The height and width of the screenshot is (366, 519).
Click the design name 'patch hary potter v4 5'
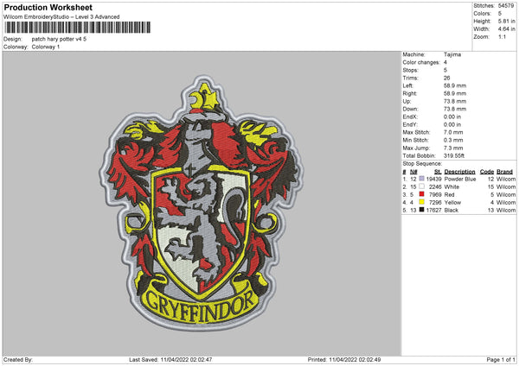pos(59,39)
